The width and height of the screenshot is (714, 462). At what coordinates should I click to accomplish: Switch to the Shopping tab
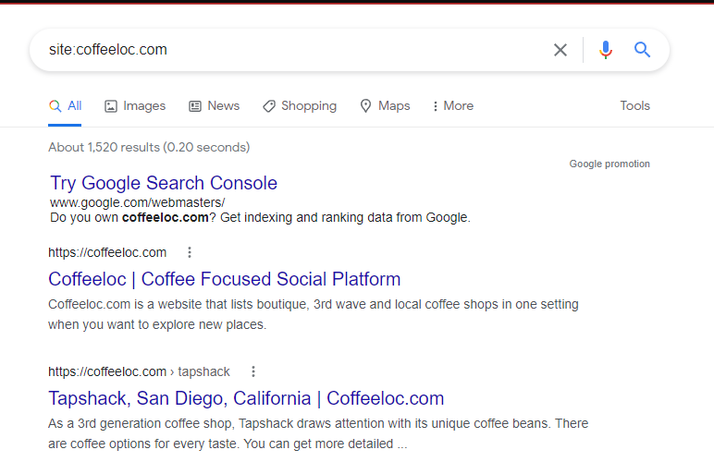coord(300,106)
